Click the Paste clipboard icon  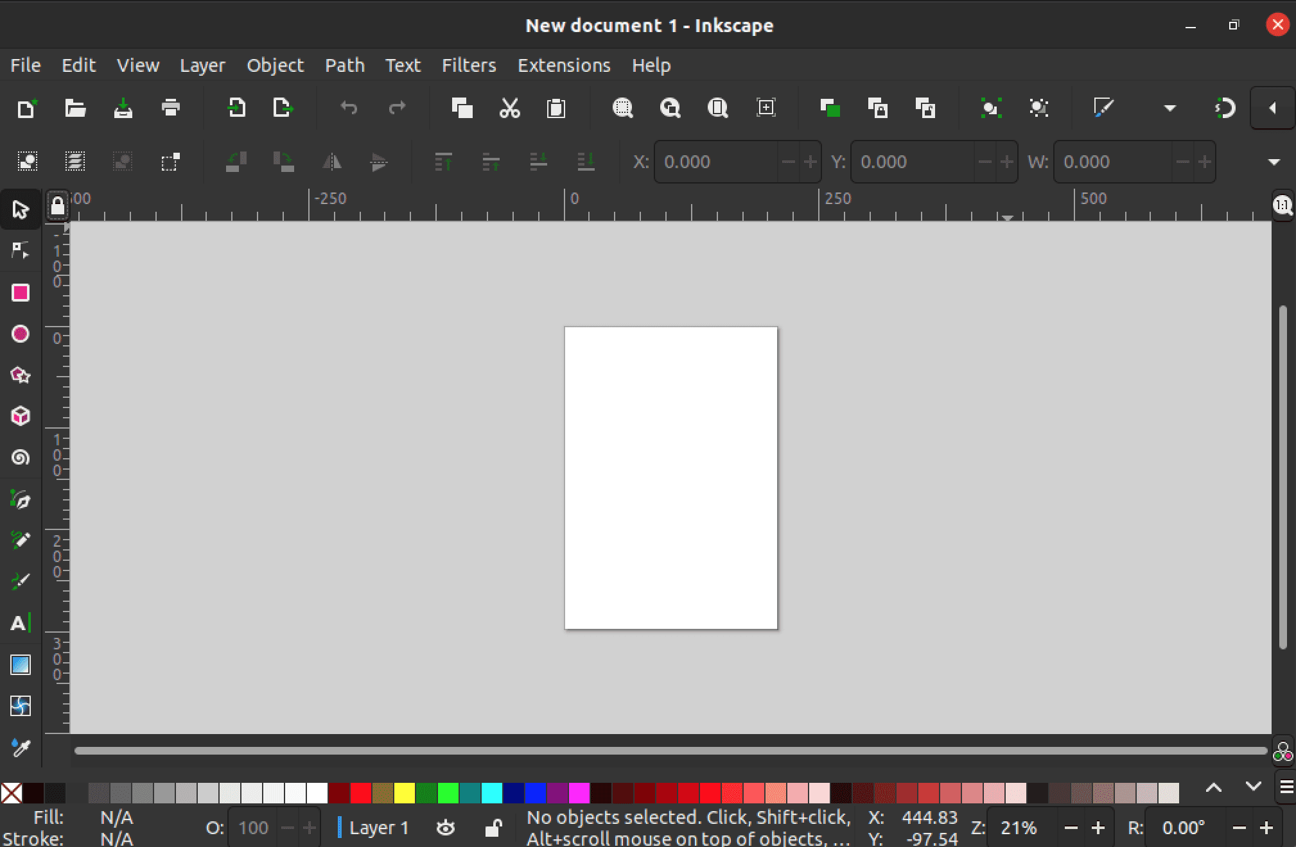coord(556,108)
